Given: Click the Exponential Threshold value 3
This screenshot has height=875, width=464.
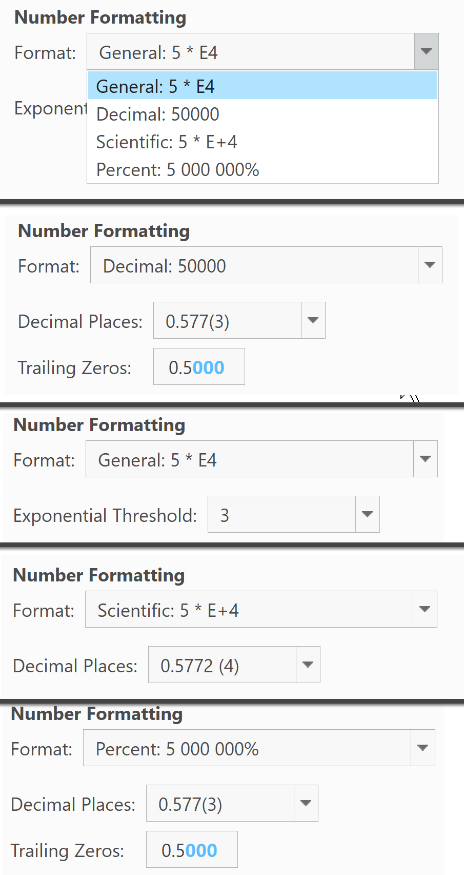Looking at the screenshot, I should 225,514.
